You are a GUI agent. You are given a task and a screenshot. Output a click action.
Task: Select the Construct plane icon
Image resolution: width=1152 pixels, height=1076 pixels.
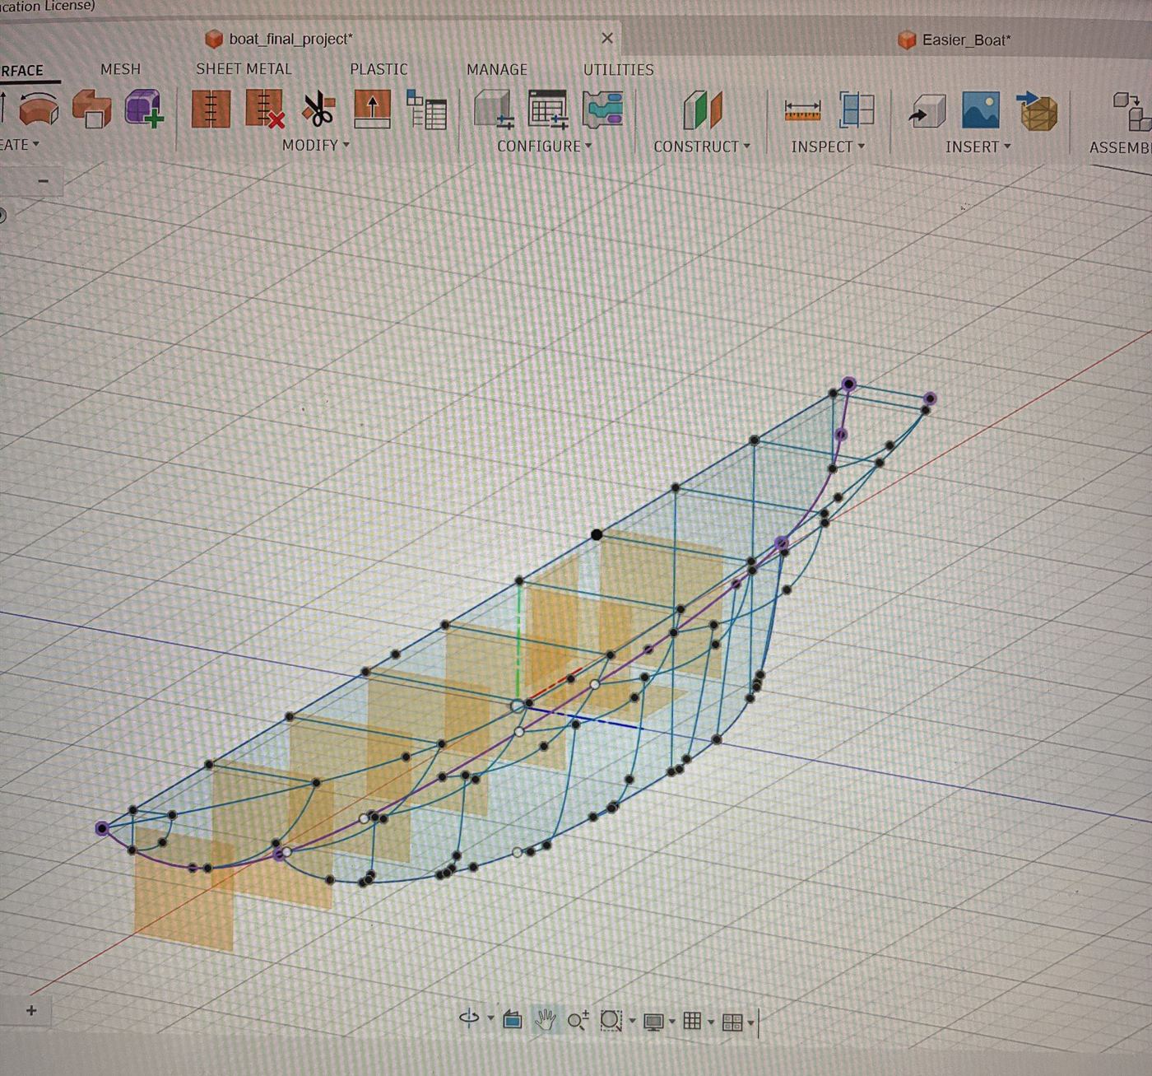[x=702, y=110]
